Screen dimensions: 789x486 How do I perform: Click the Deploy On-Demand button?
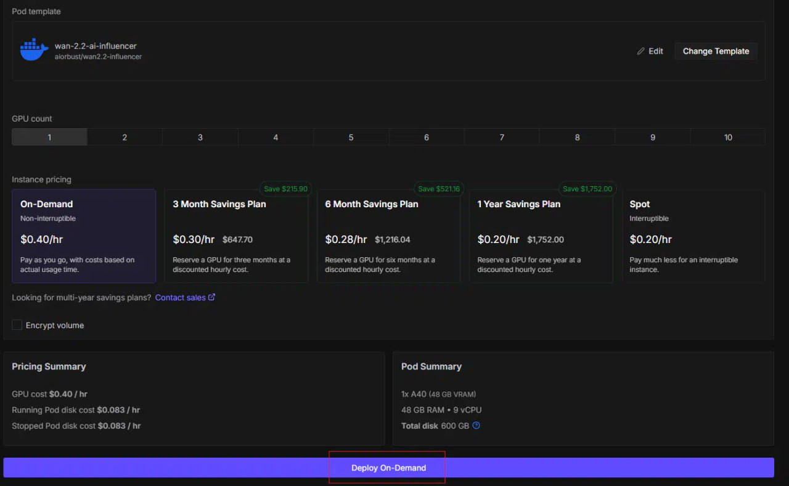pos(388,467)
